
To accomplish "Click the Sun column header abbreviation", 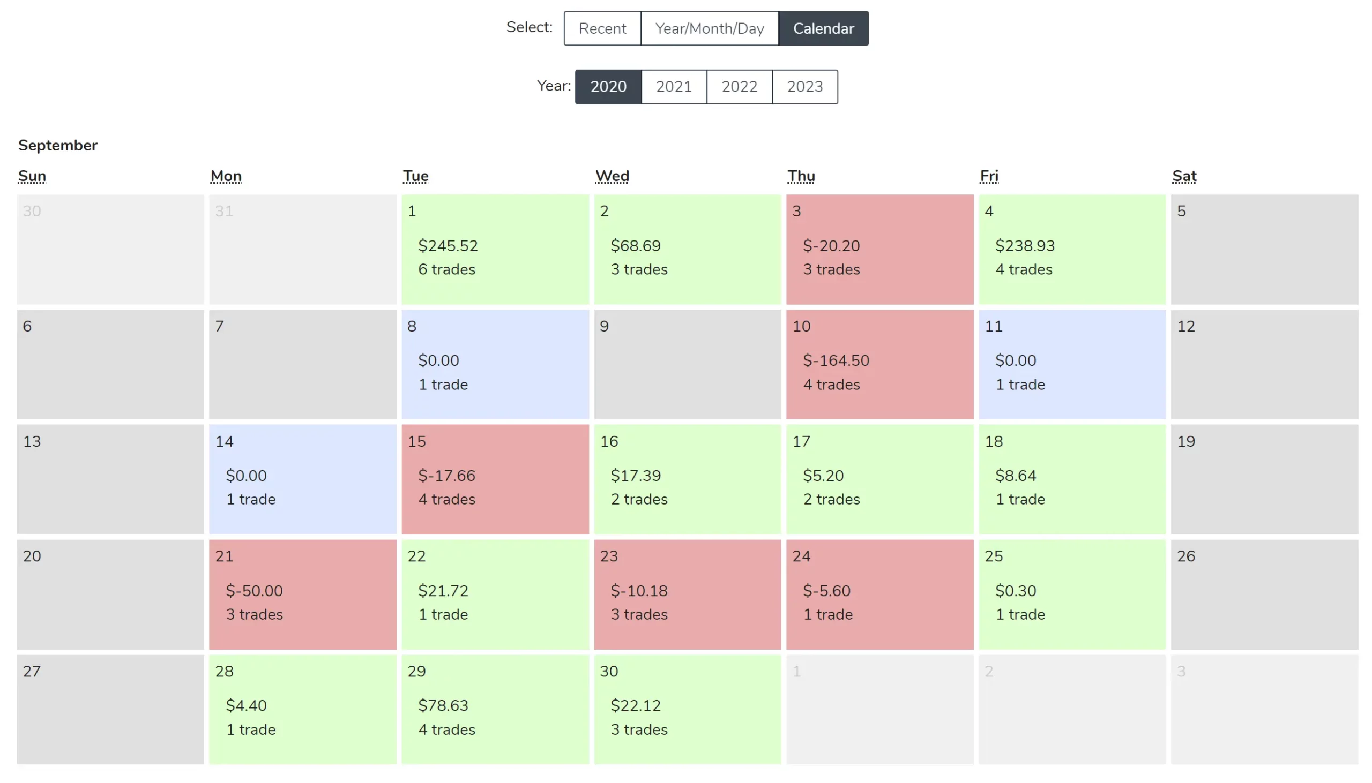I will [32, 176].
